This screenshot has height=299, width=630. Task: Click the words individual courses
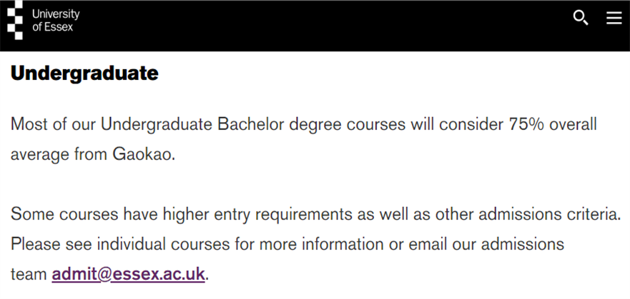click(x=163, y=244)
